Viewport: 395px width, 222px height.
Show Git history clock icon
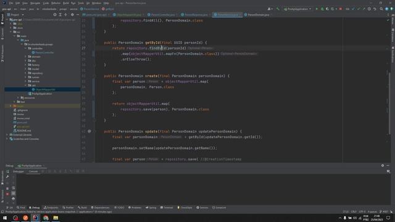[x=369, y=9]
